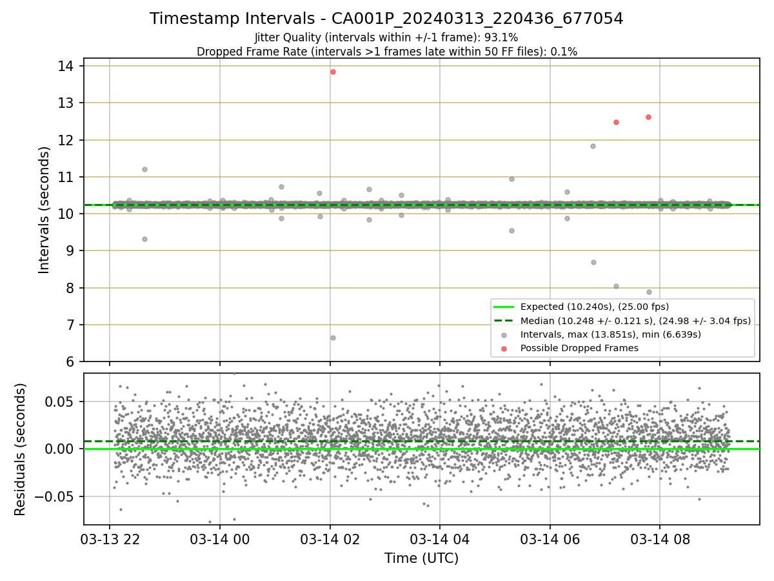Click the 'Intervals (seconds)' y-axis label
Viewport: 774px width, 581px height.
[45, 210]
